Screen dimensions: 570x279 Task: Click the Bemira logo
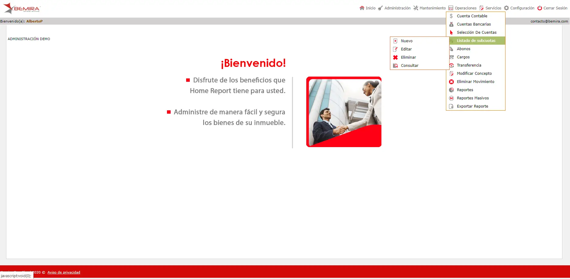point(22,8)
